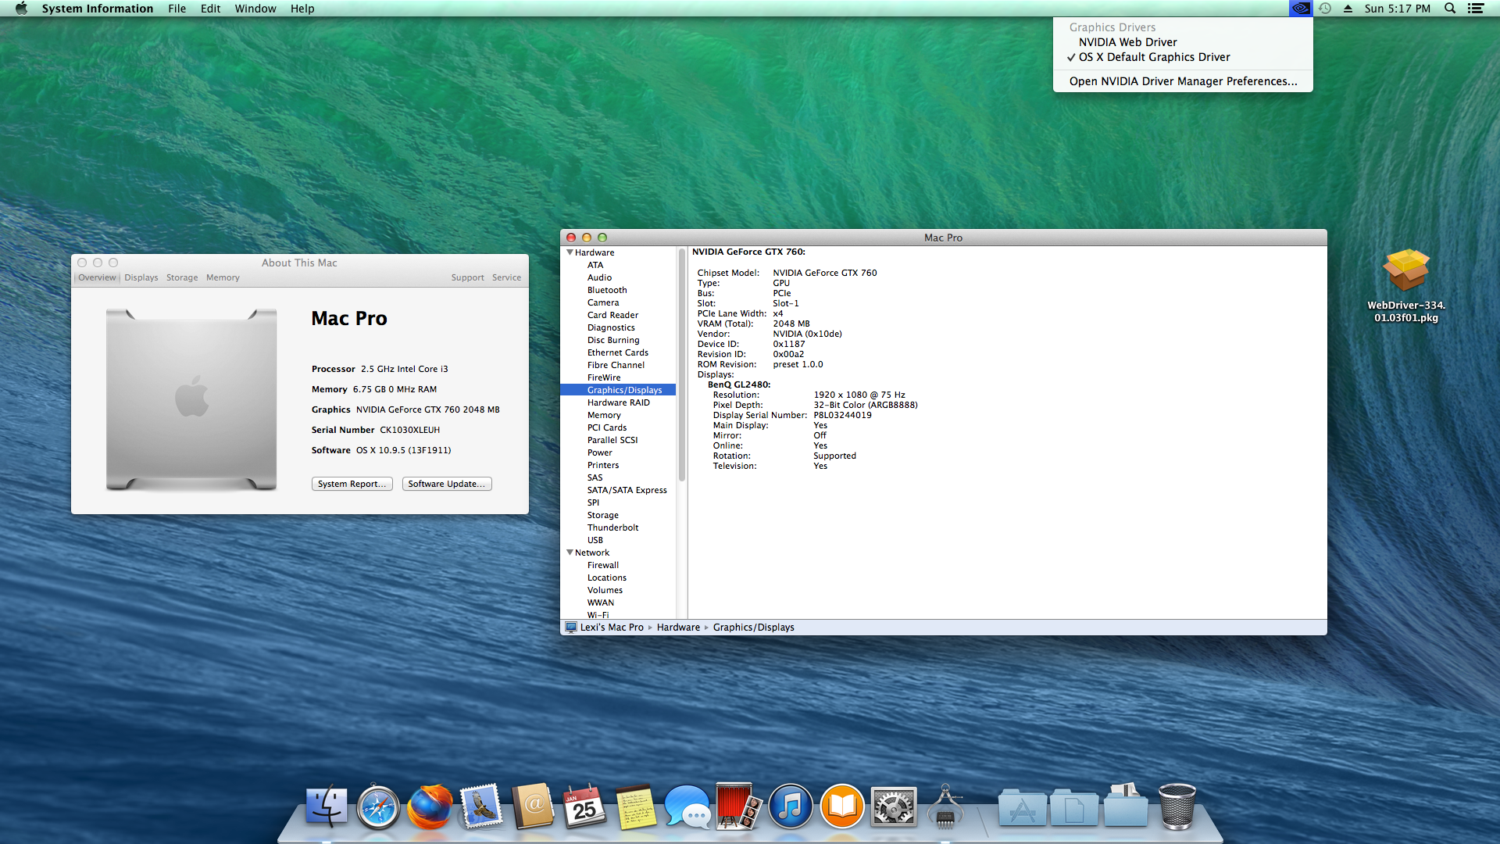This screenshot has width=1500, height=844.
Task: Select NVIDIA Web Driver option
Action: [1127, 42]
